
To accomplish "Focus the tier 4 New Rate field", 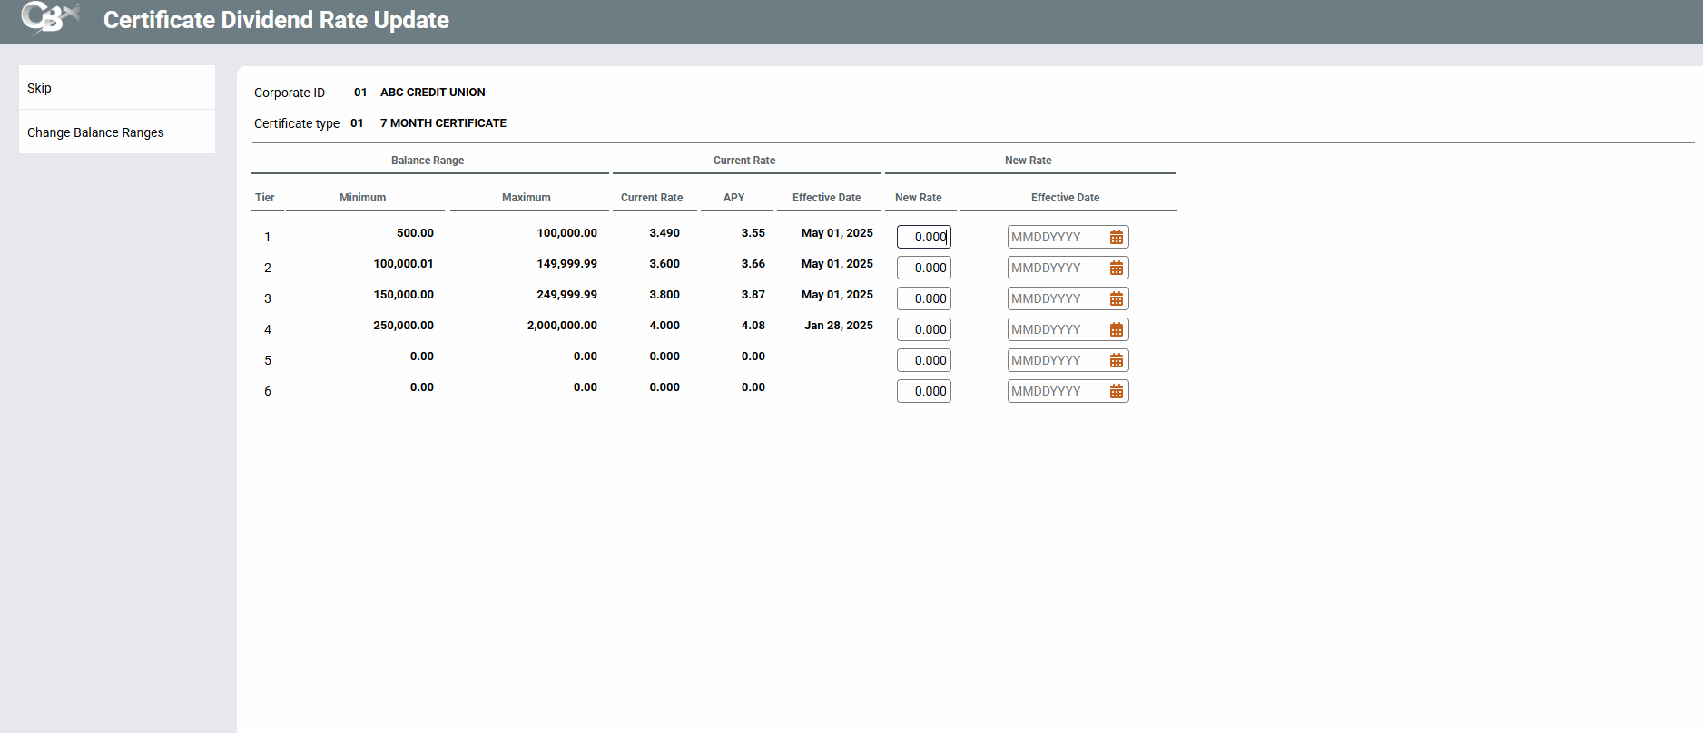I will 923,329.
